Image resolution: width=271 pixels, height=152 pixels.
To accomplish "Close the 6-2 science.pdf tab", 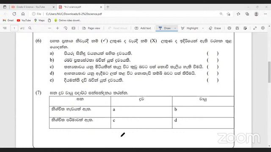I will [x=101, y=7].
